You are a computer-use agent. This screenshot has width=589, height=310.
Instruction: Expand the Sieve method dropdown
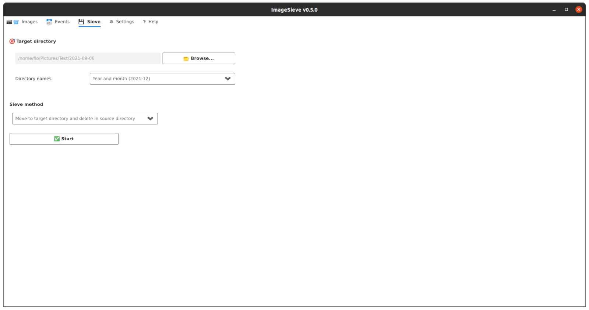tap(85, 119)
